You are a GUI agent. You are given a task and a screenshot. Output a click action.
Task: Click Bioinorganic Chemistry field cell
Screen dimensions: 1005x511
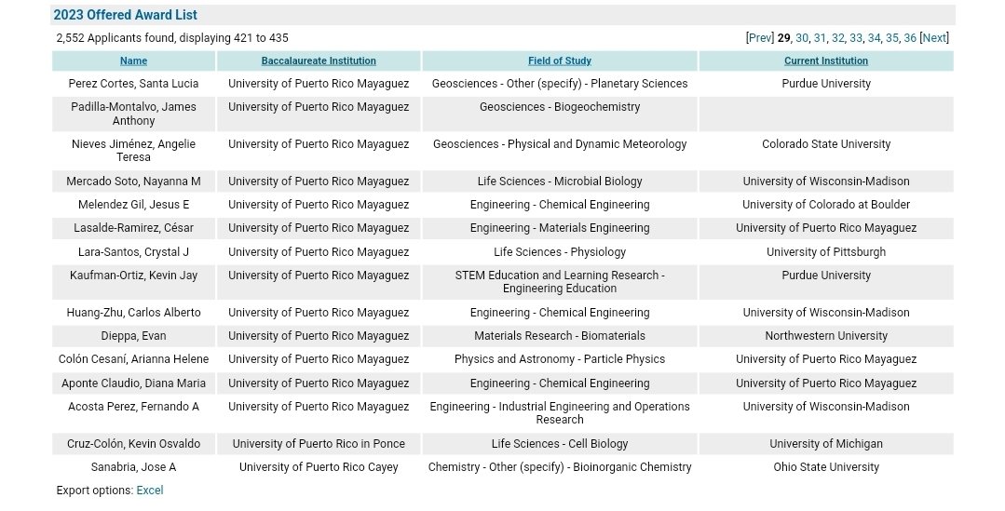click(x=560, y=467)
